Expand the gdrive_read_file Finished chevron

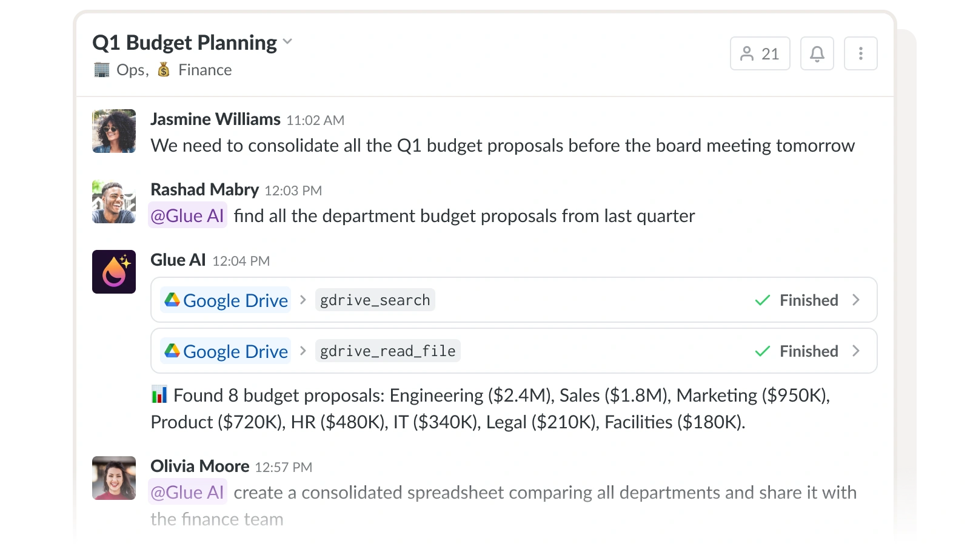click(855, 351)
